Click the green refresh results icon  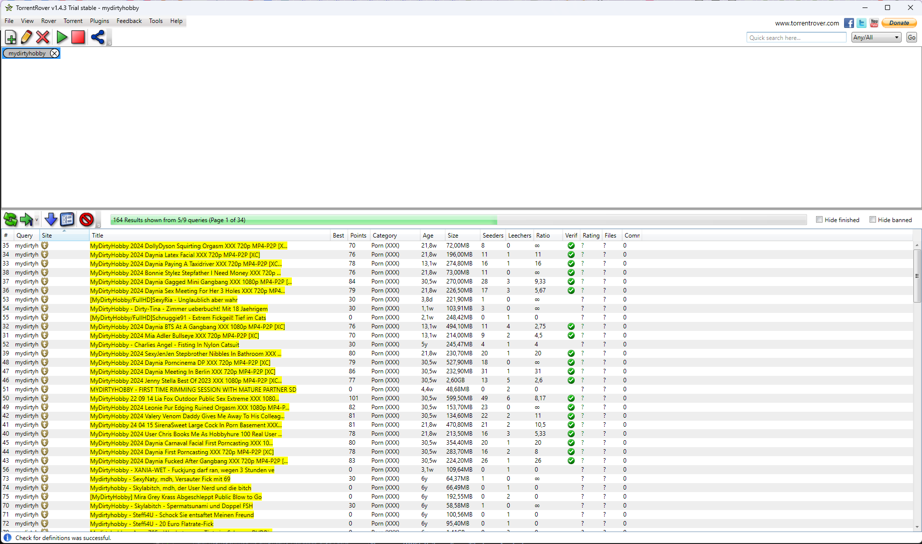10,220
